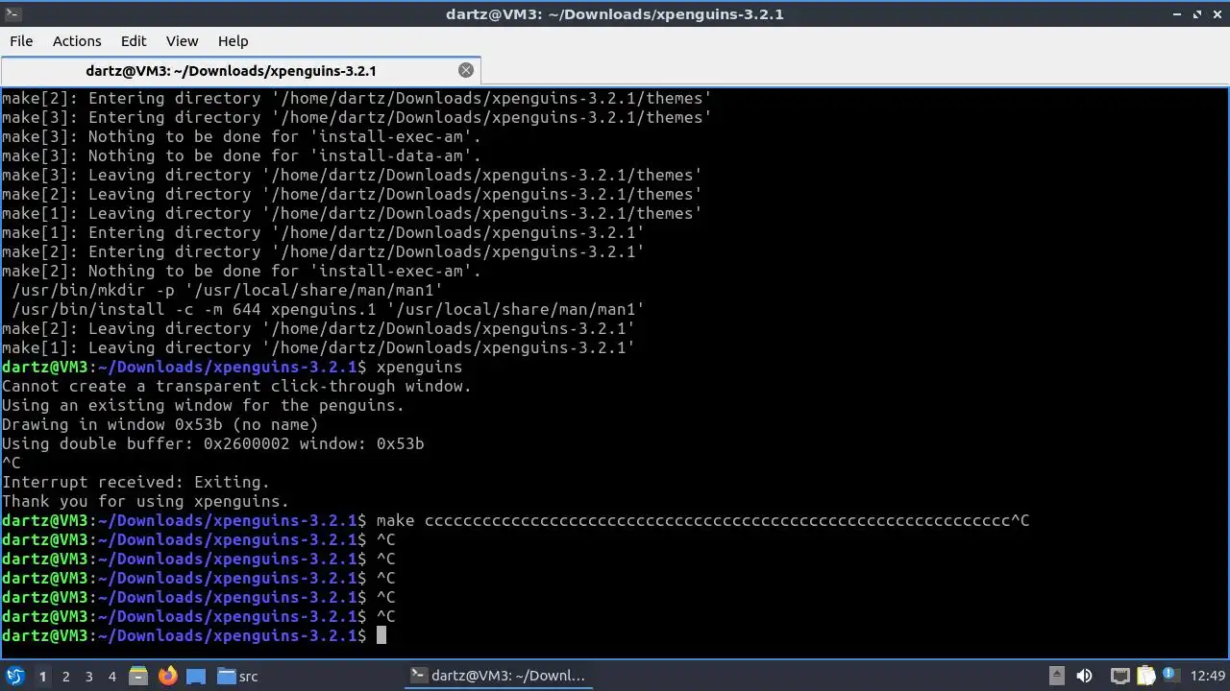Viewport: 1230px width, 691px height.
Task: Click the removable media eject icon
Action: (x=1056, y=676)
